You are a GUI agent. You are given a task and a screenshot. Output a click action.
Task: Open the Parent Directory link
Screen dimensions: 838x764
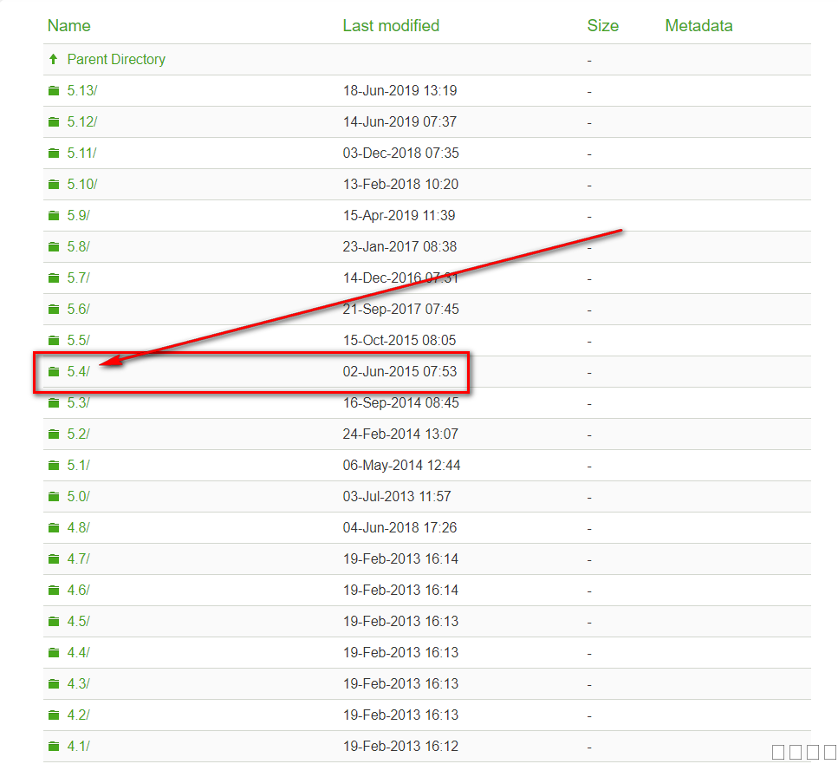click(115, 60)
